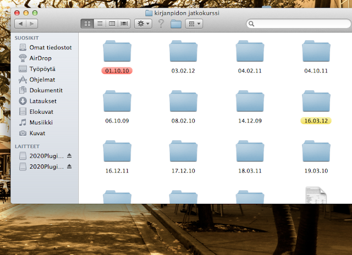Select the folder 06.10.09
The width and height of the screenshot is (352, 255).
coord(117,107)
